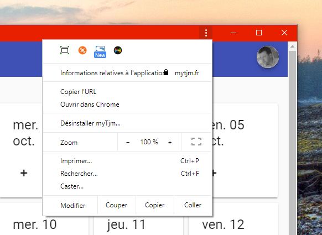Increase zoom with the plus button
The width and height of the screenshot is (322, 235).
(170, 142)
